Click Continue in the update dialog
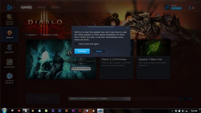This screenshot has height=113, width=201. (82, 51)
